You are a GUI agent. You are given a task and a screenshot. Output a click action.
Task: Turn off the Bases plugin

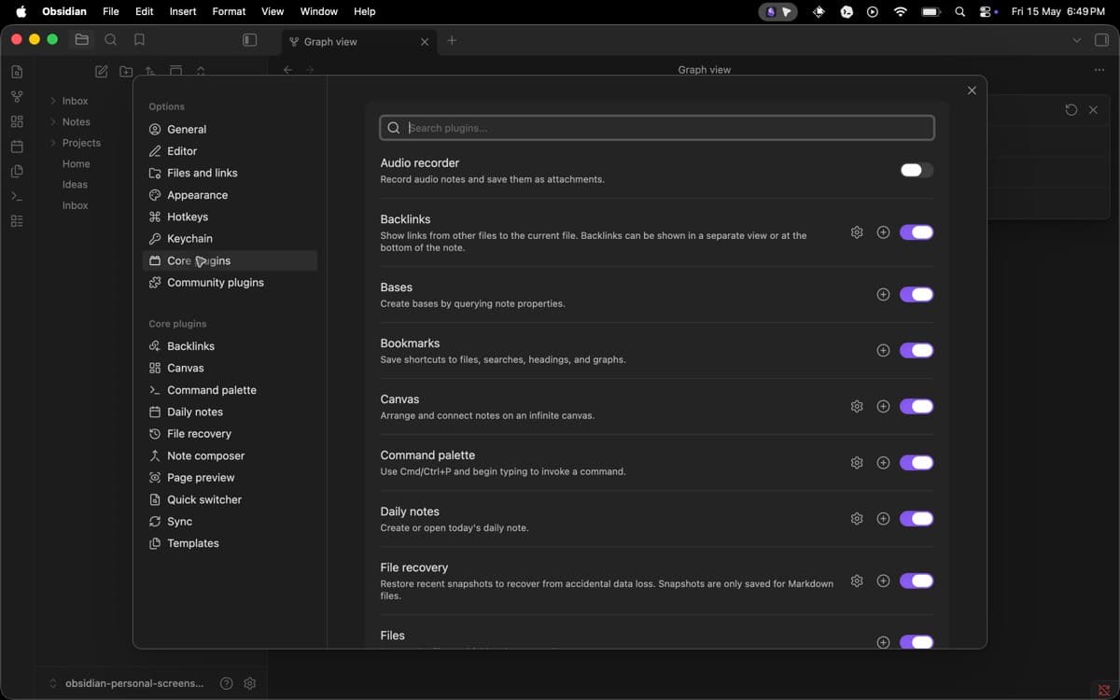pos(917,294)
